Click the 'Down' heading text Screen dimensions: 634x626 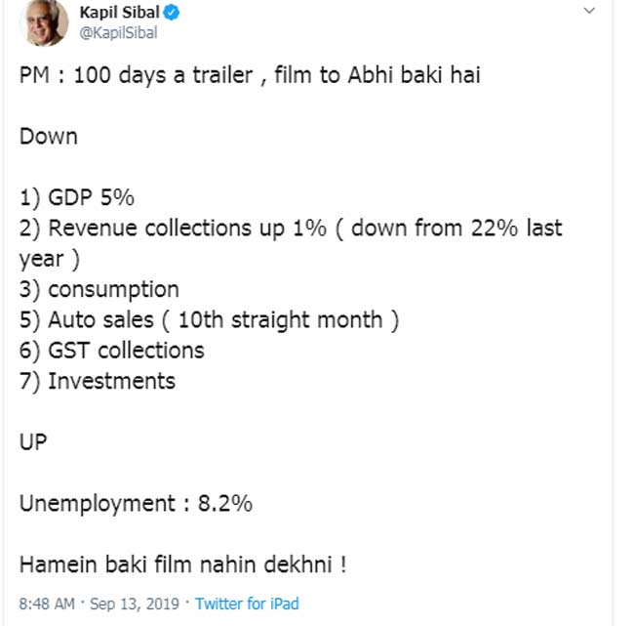(48, 137)
